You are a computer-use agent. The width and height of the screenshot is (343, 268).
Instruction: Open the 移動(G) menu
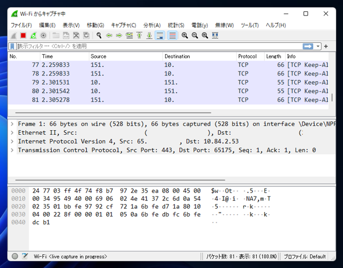(x=95, y=25)
